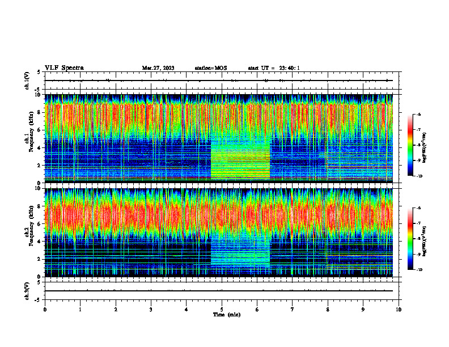The image size is (449, 347).
Task: Pick the ch.1 spectrogram color bar
Action: (x=410, y=145)
